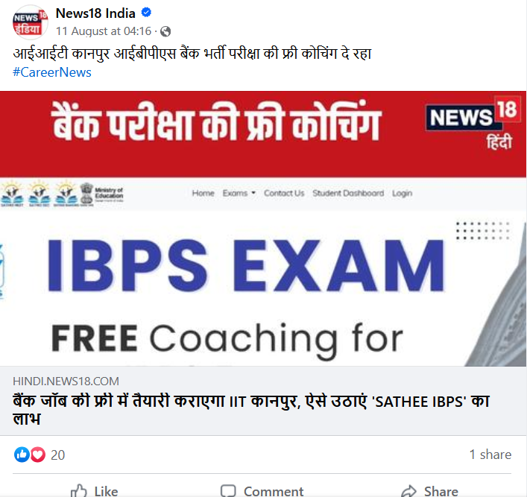The width and height of the screenshot is (527, 497).
Task: Click the Exams dropdown in the preview
Action: 239,193
